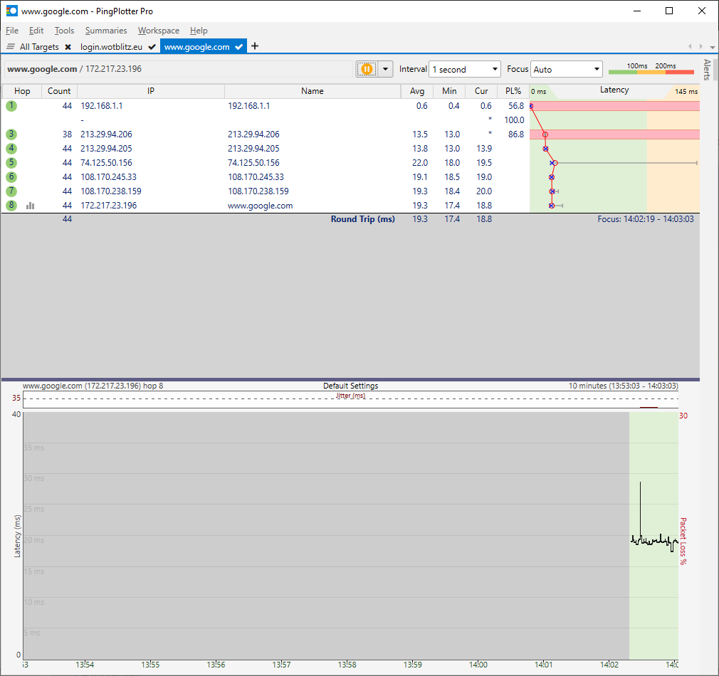The height and width of the screenshot is (676, 719).
Task: Sort by the PL% column header
Action: tap(513, 91)
